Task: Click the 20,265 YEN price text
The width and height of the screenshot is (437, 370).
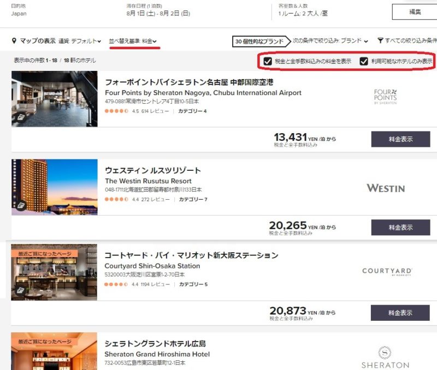Action: pos(303,225)
